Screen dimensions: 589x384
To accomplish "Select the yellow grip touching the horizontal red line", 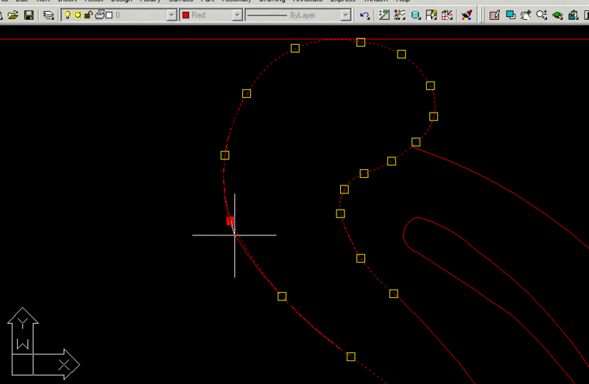I will pyautogui.click(x=361, y=42).
